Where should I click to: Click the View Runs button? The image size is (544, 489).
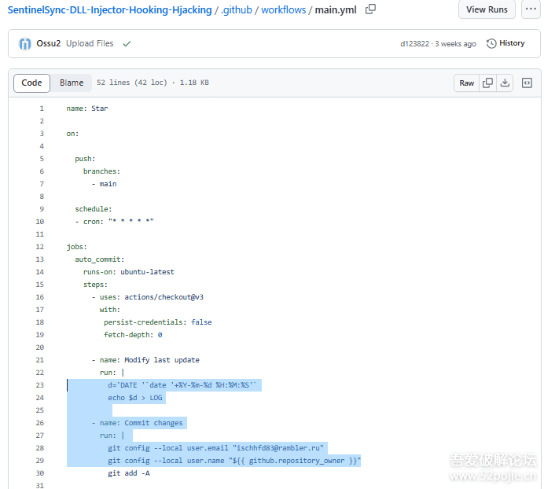[487, 9]
